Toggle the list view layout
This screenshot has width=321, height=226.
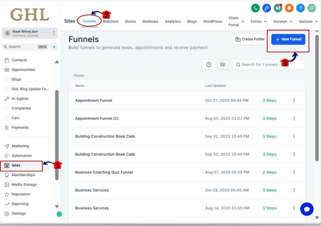[x=223, y=64]
